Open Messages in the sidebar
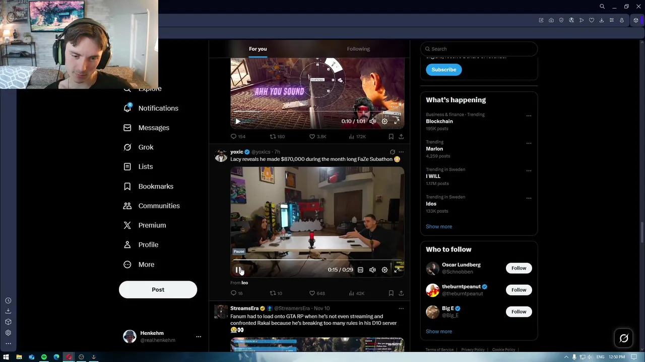This screenshot has height=362, width=645. (x=146, y=128)
